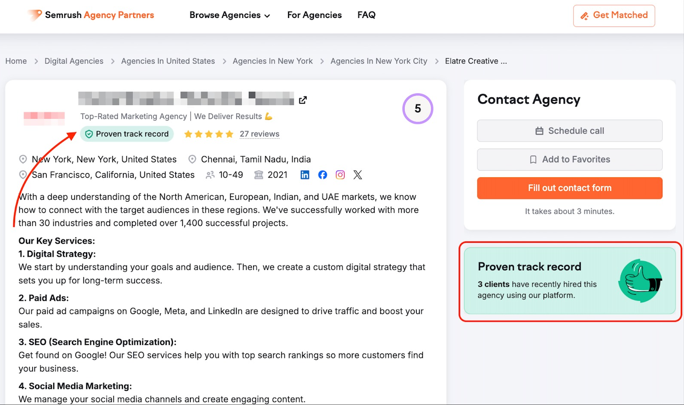Image resolution: width=684 pixels, height=405 pixels.
Task: Open the For Agencies menu item
Action: pos(315,15)
